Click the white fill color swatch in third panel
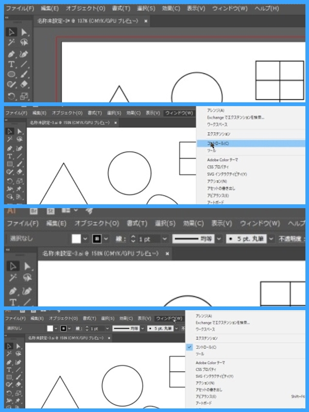The image size is (309, 412). tap(77, 239)
